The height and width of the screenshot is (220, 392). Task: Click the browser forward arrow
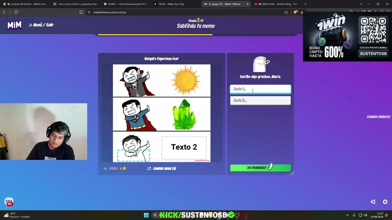point(10,12)
